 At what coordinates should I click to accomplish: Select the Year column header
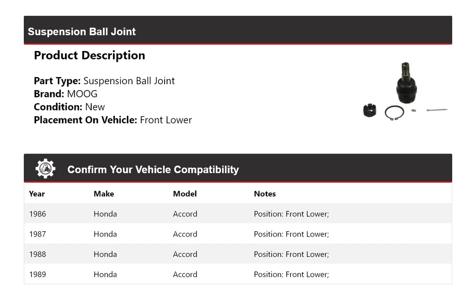pos(37,194)
